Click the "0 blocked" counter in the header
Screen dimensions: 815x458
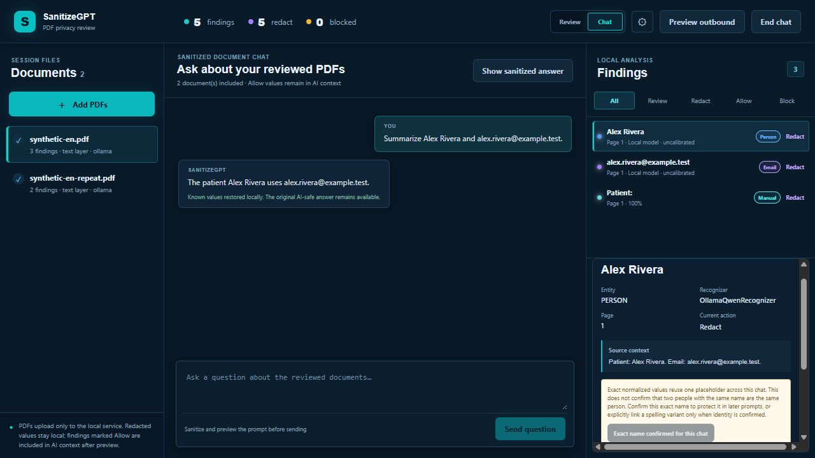click(x=331, y=22)
